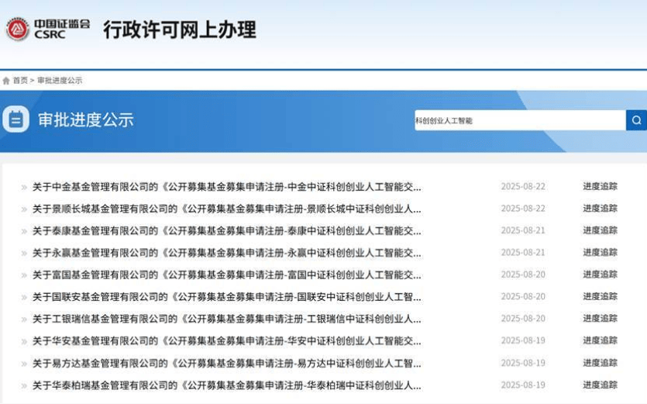647x404 pixels.
Task: Click 进度追踪 for the 华泰柏瑞 row
Action: tap(600, 385)
